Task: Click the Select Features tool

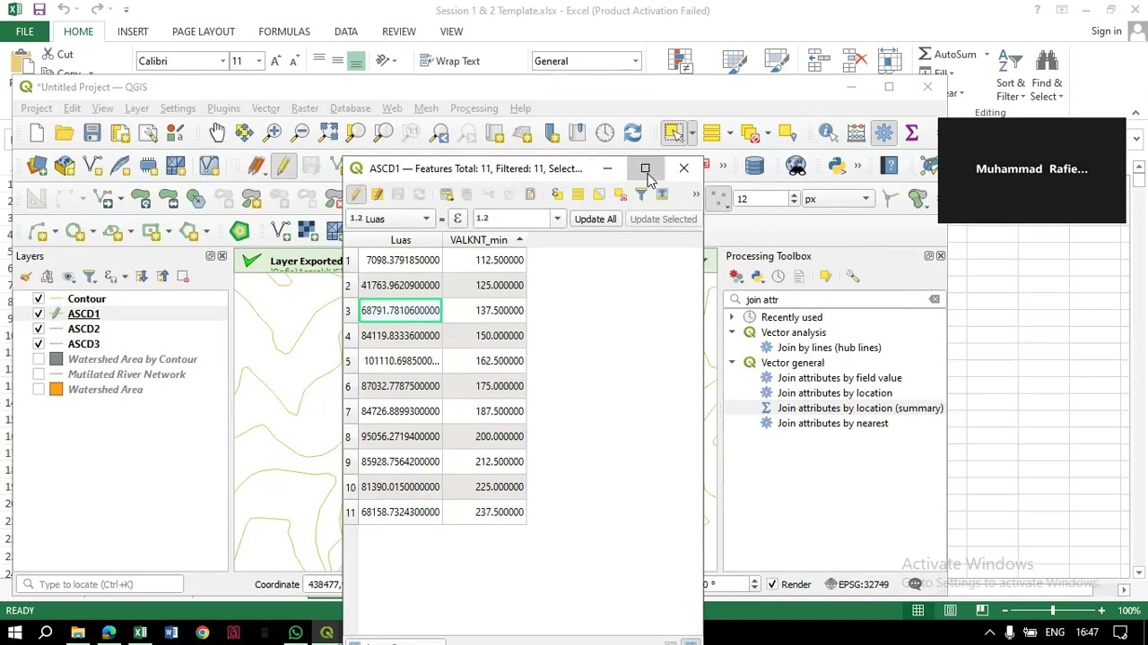Action: coord(674,133)
